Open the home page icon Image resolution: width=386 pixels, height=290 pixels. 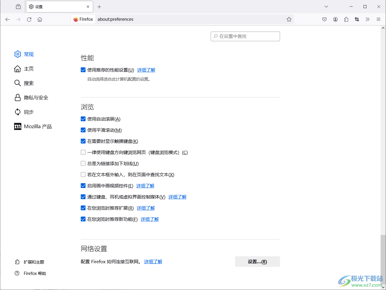click(x=40, y=19)
